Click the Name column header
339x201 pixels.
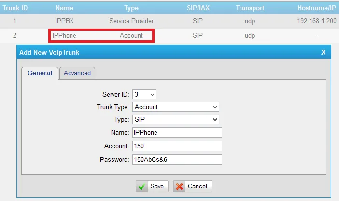[x=64, y=8]
